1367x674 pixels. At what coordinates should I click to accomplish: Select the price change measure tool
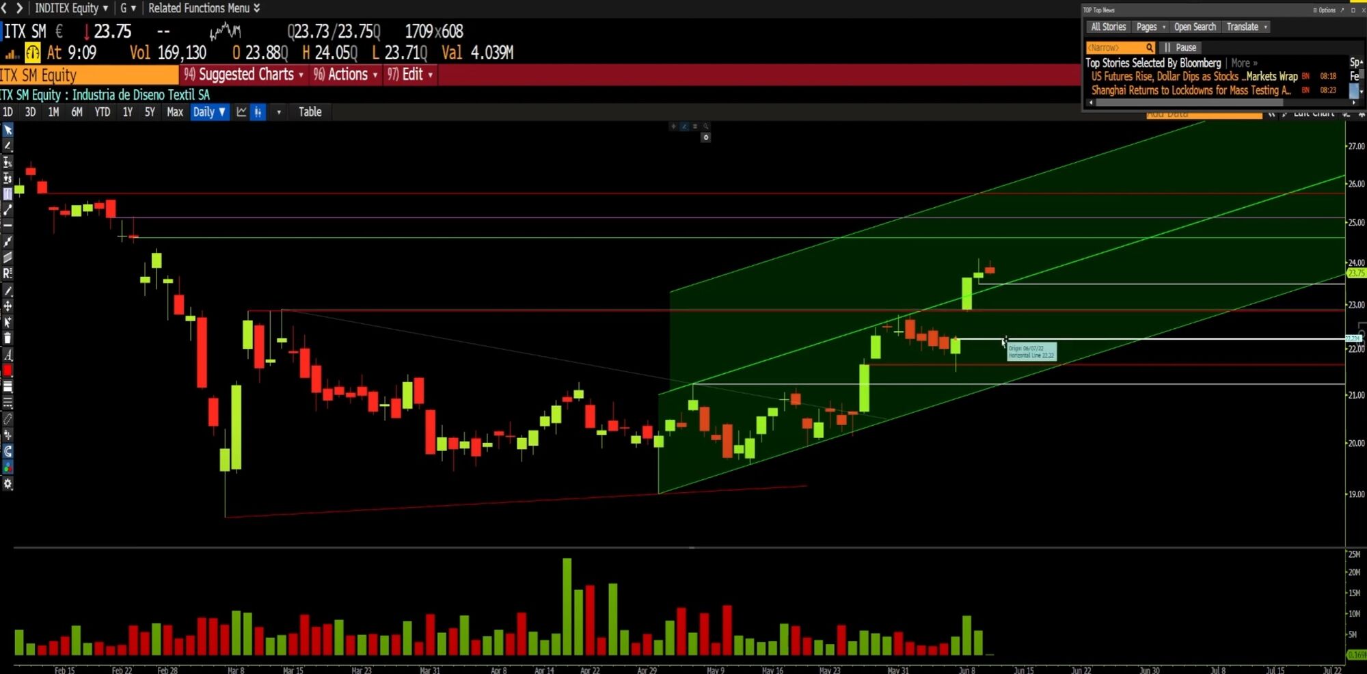[8, 178]
